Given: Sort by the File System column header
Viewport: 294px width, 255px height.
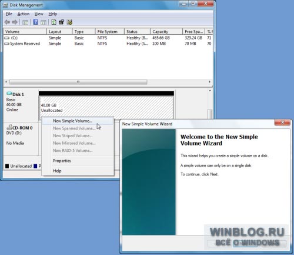Looking at the screenshot, I should [x=110, y=32].
